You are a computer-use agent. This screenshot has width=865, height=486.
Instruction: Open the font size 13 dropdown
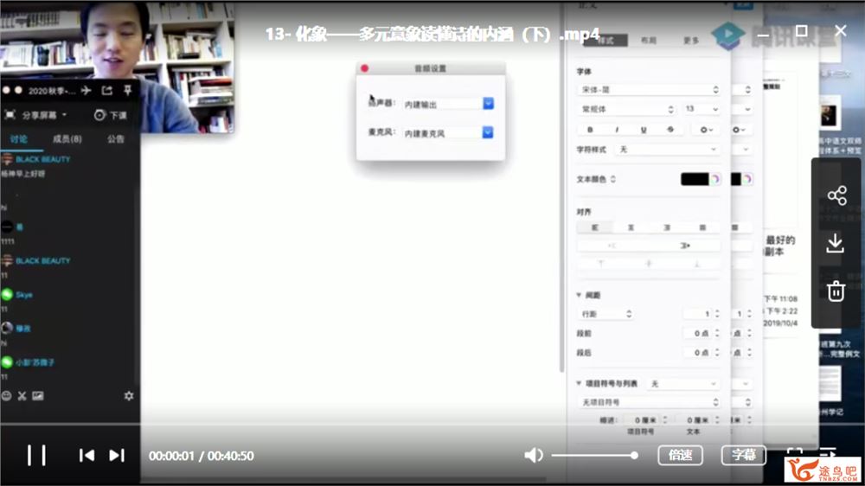(702, 109)
